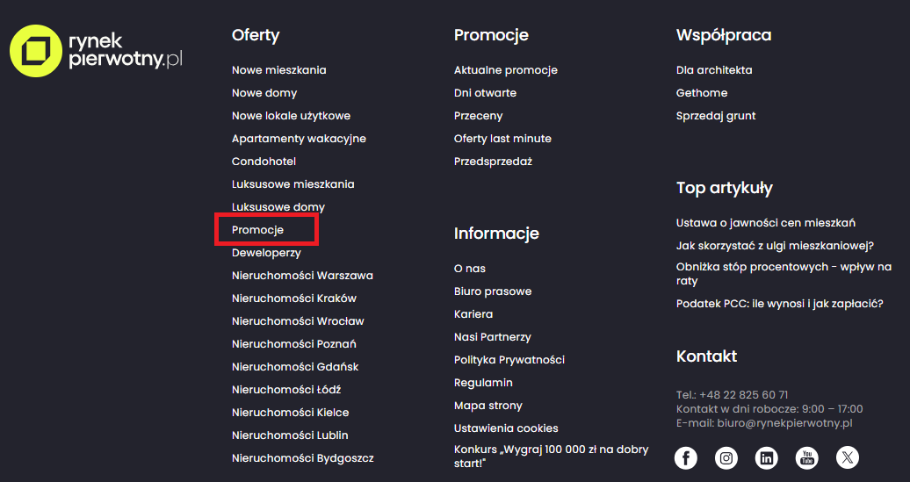Screen dimensions: 910x482
Task: Go to Nieruchomości Gdańsk
Action: coord(295,367)
